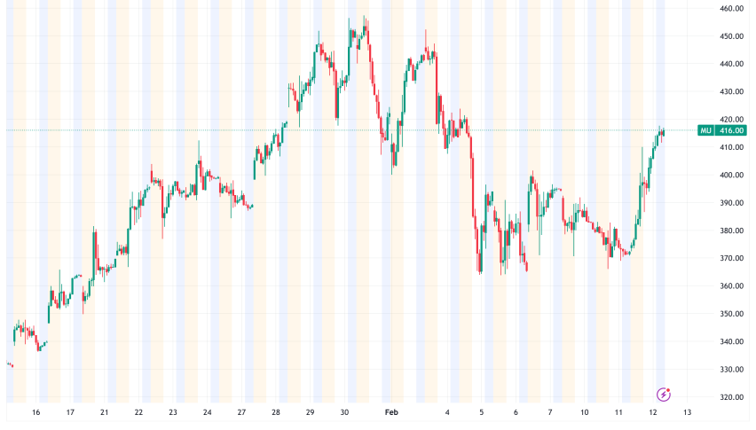Click the 460.00 price axis label

731,9
